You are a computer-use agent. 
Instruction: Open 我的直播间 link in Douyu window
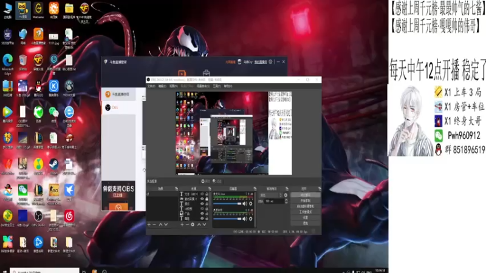[x=261, y=62]
